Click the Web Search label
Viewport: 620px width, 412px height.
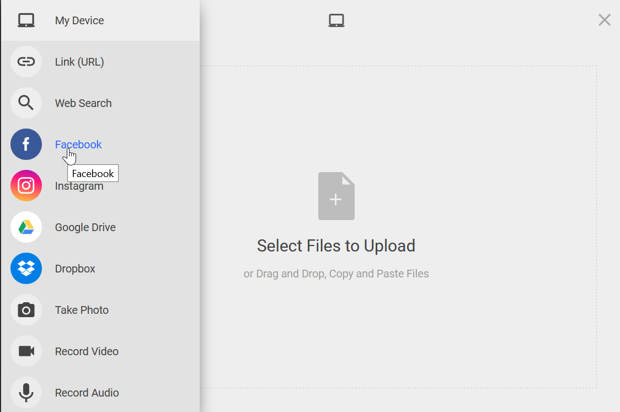pyautogui.click(x=83, y=103)
